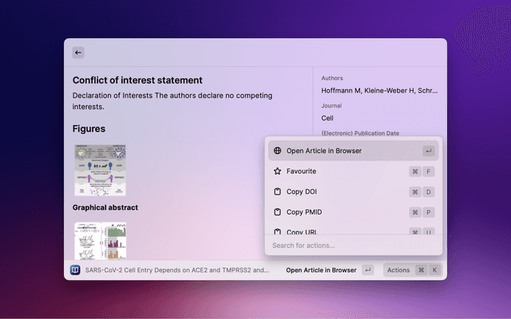The width and height of the screenshot is (511, 319).
Task: Click the PubMed book icon in bottom bar
Action: point(75,270)
